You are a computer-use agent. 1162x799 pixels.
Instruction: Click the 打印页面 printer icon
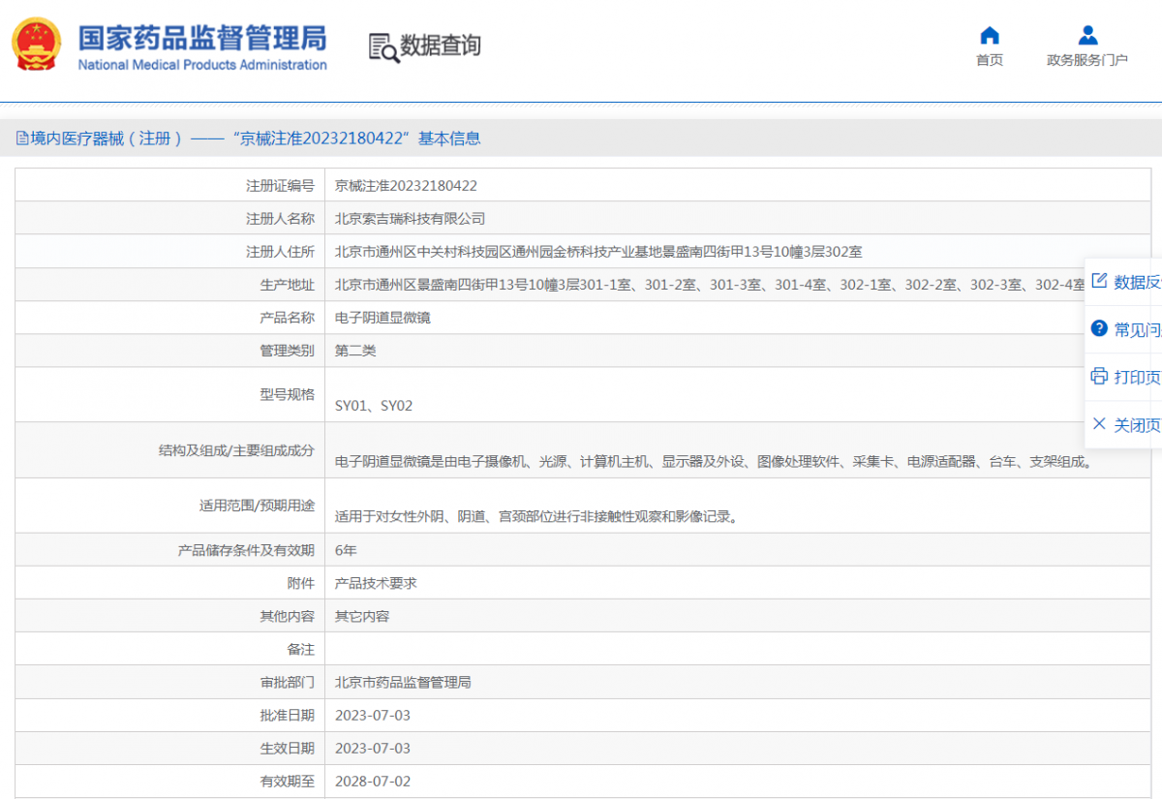point(1100,377)
